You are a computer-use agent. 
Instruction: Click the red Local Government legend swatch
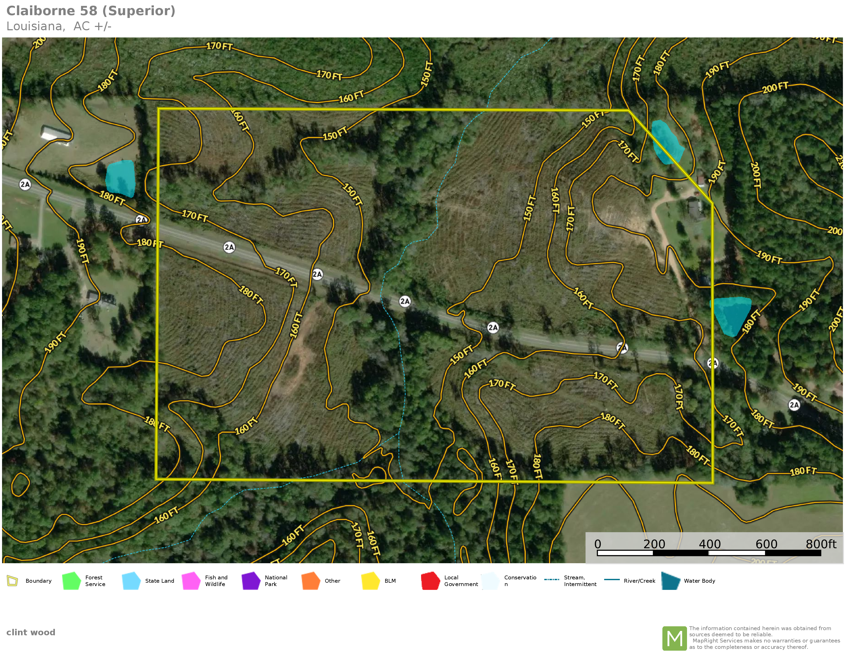[430, 581]
